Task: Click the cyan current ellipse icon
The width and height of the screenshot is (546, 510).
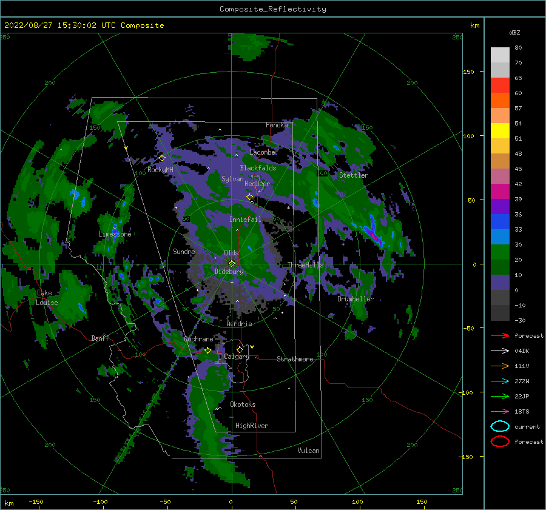Action: coord(500,426)
